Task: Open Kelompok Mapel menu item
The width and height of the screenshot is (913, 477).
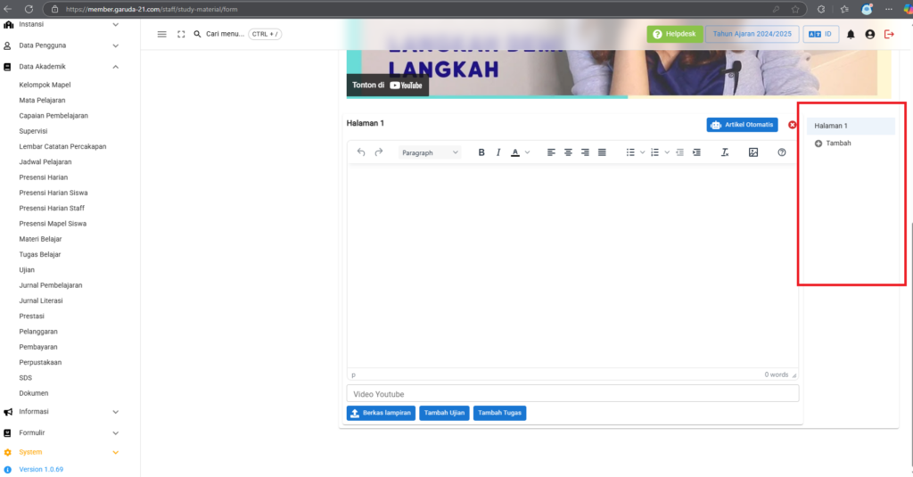Action: pyautogui.click(x=45, y=85)
